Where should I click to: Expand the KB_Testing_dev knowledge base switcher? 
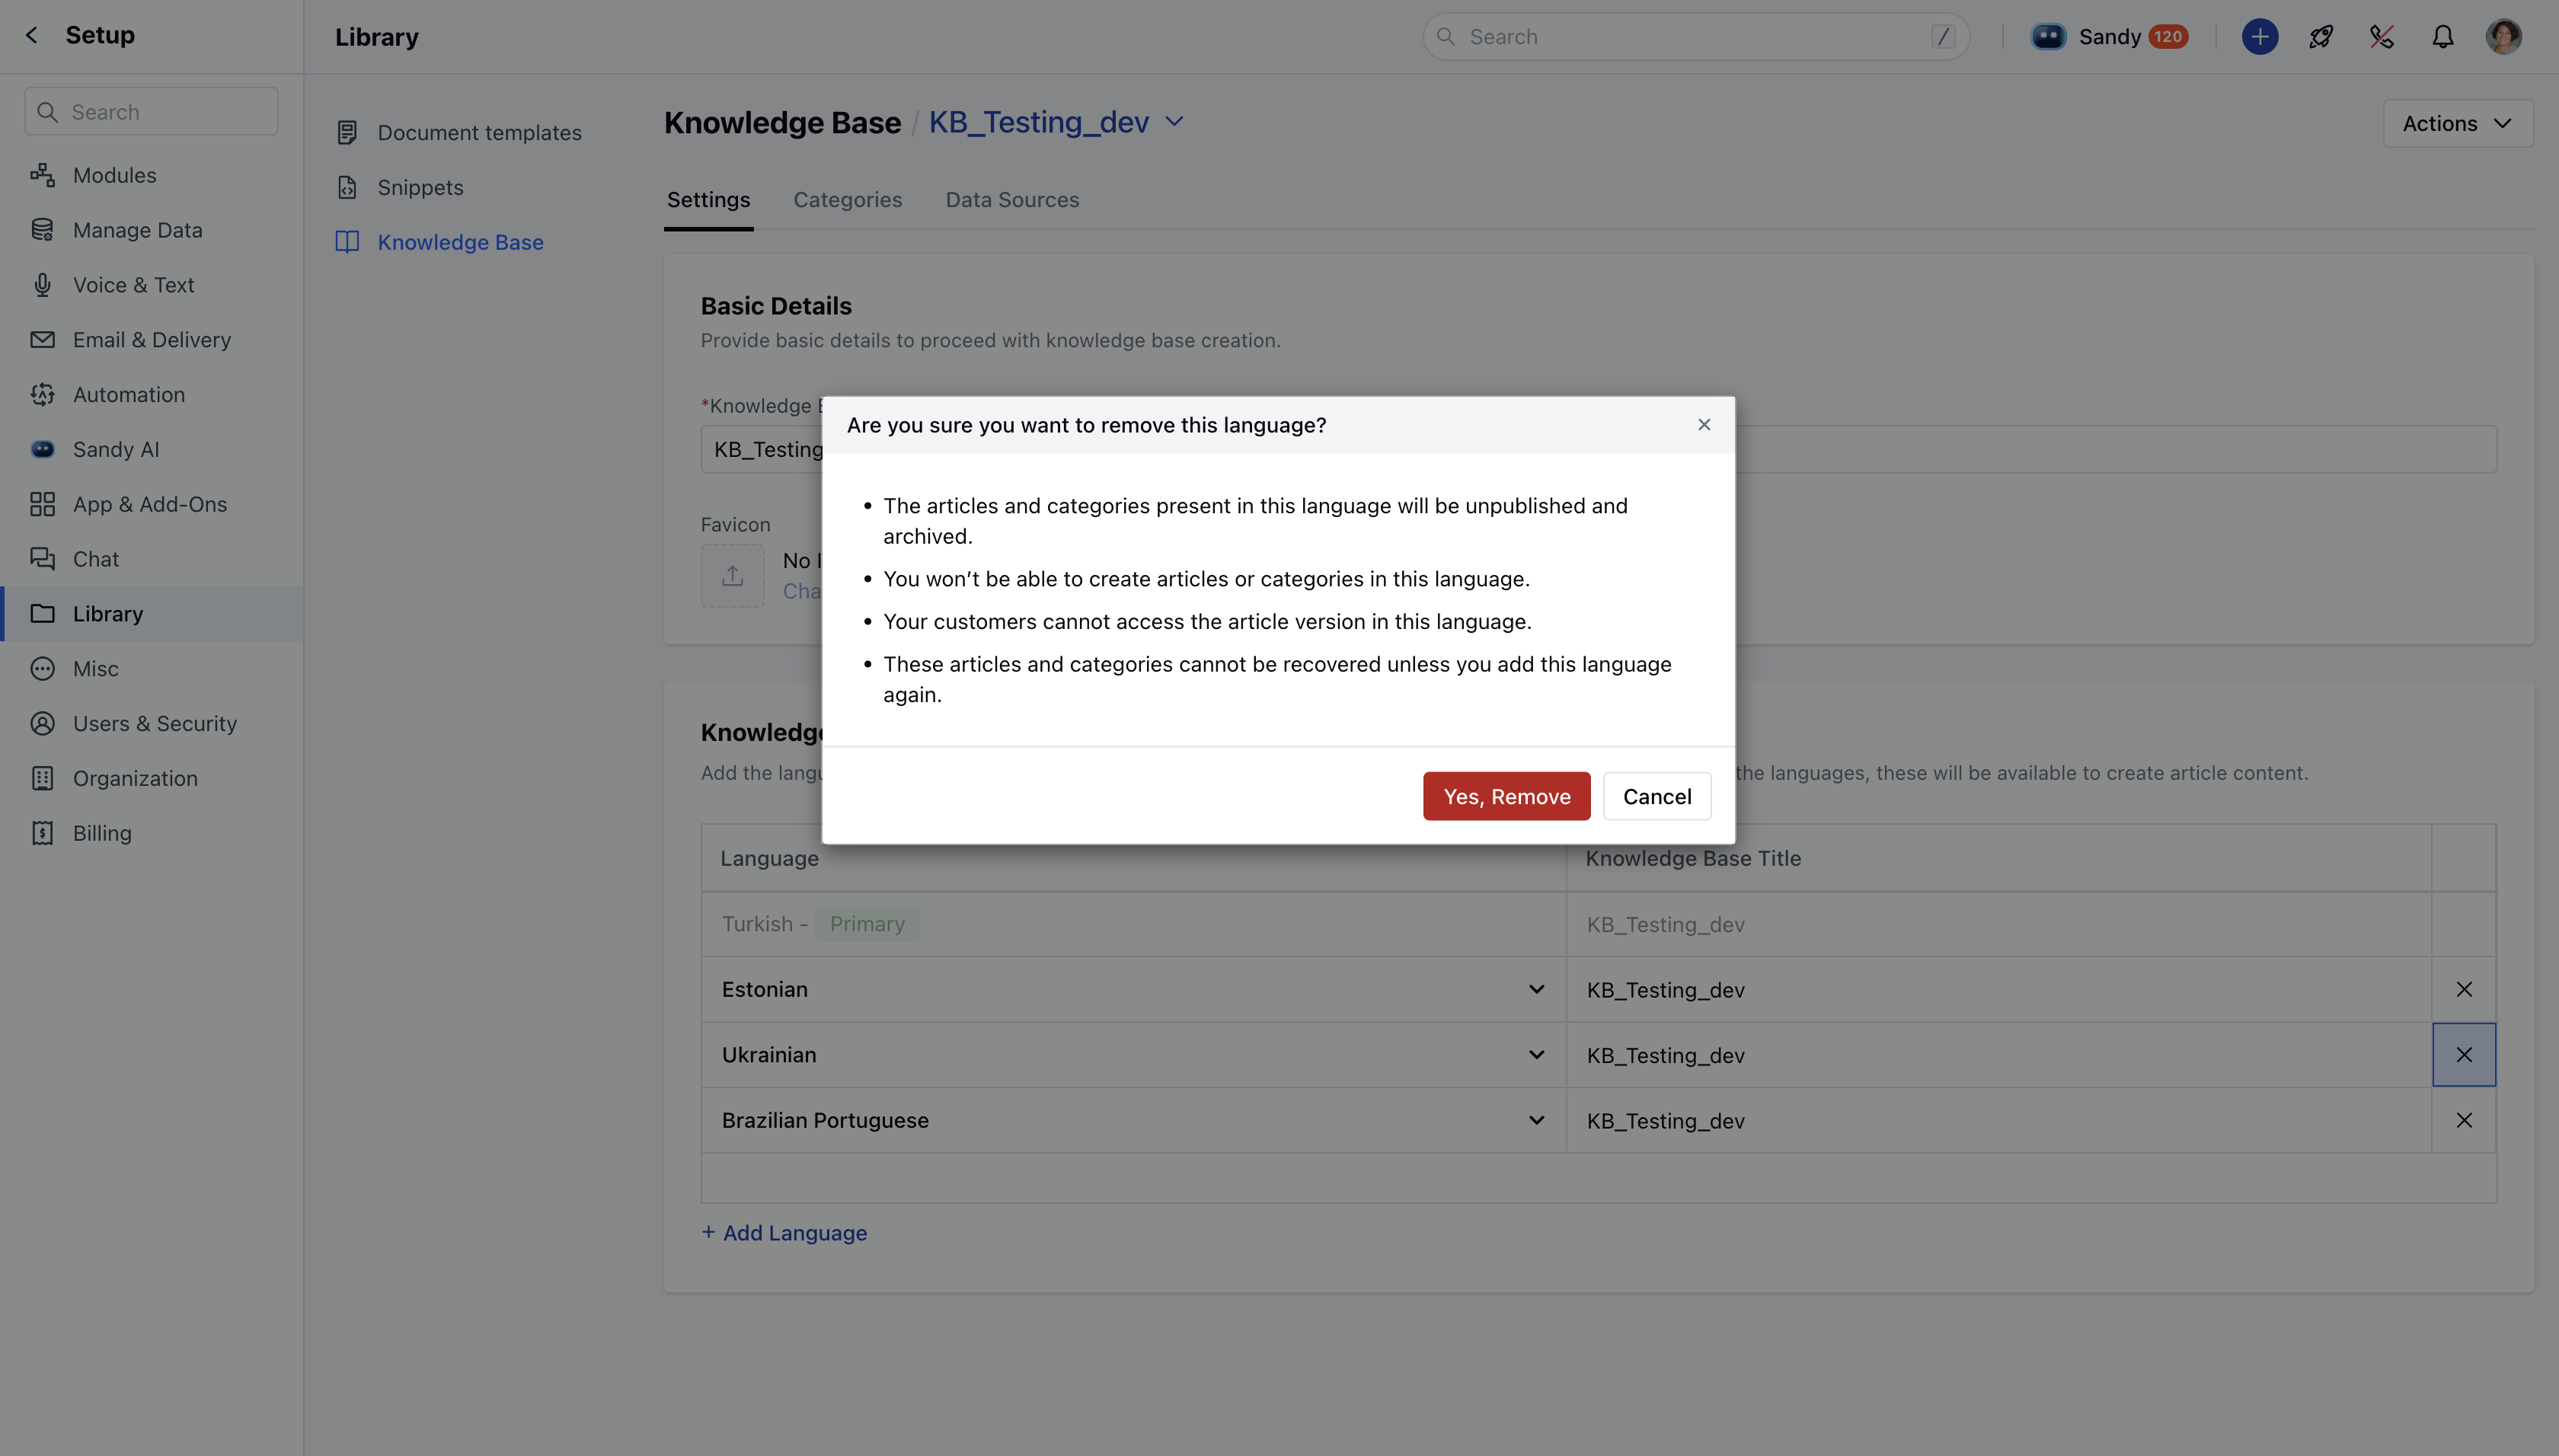(1175, 122)
